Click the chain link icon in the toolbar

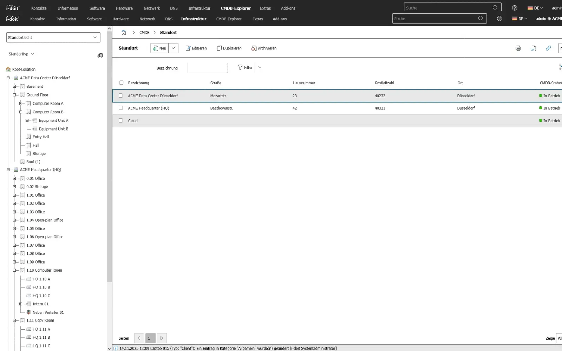point(548,48)
